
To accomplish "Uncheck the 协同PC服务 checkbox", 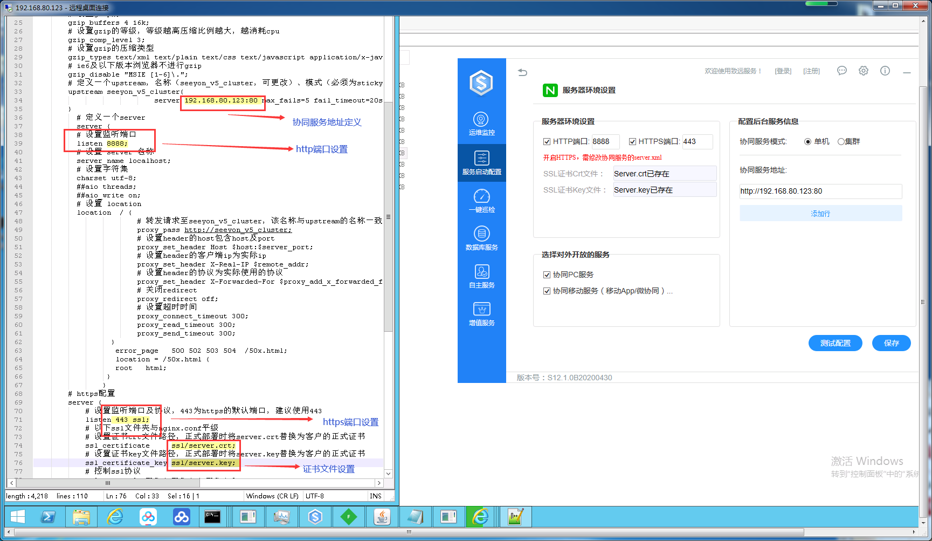I will point(547,275).
